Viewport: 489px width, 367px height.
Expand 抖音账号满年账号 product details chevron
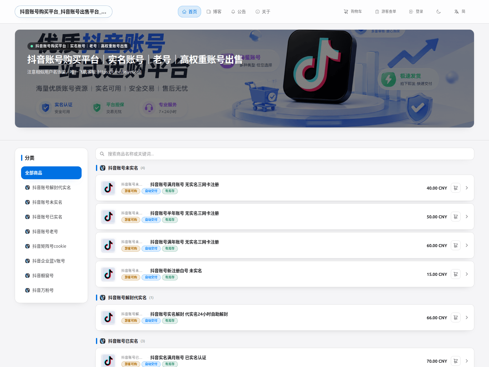tap(467, 245)
